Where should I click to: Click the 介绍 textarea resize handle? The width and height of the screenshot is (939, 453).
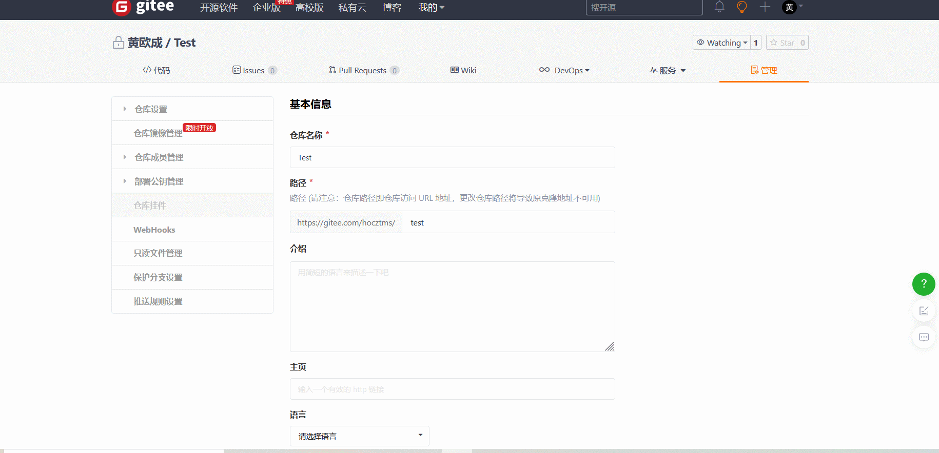point(610,347)
